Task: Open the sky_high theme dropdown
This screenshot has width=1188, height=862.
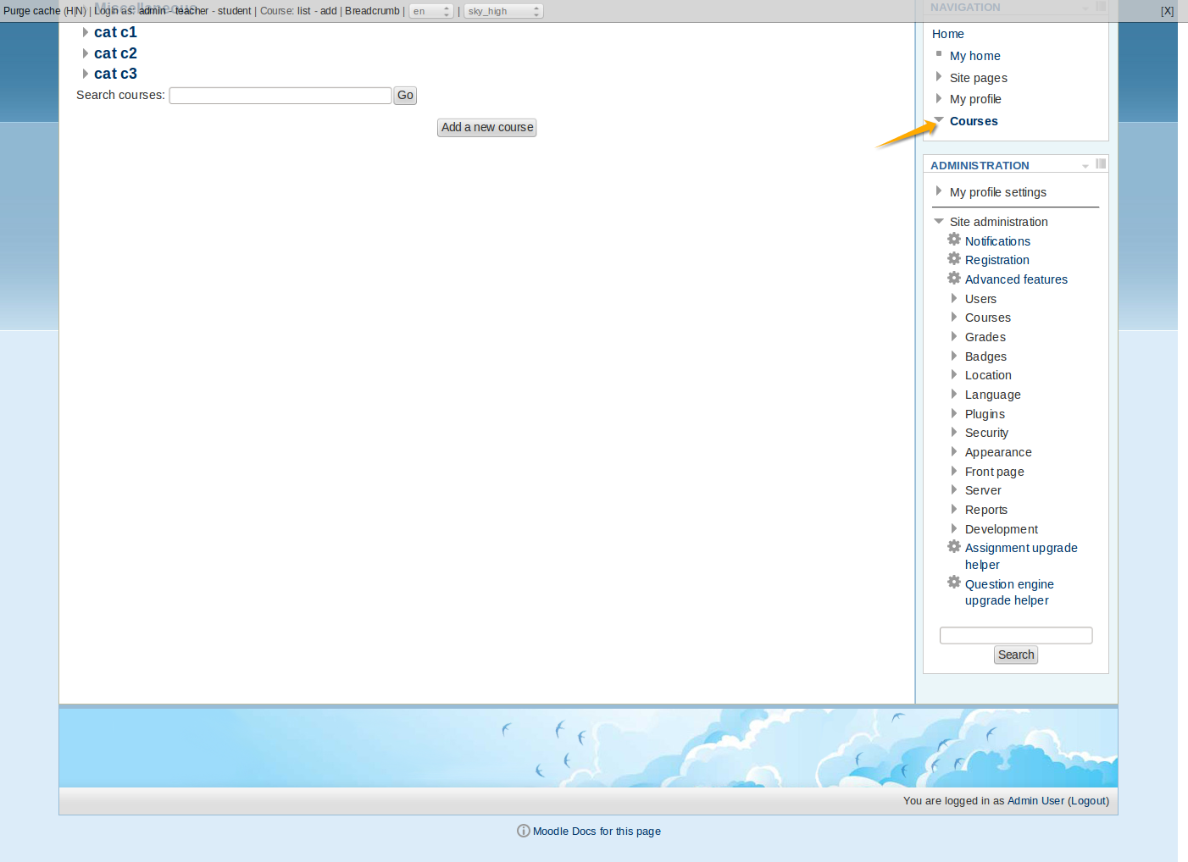Action: tap(503, 11)
